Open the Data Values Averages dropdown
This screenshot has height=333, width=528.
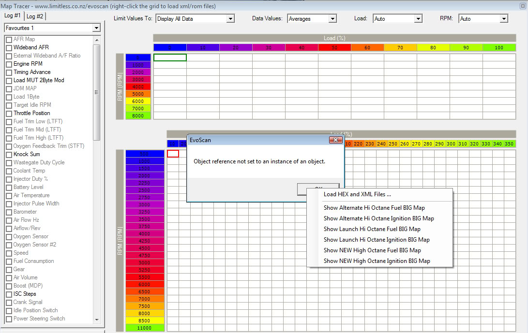(332, 19)
